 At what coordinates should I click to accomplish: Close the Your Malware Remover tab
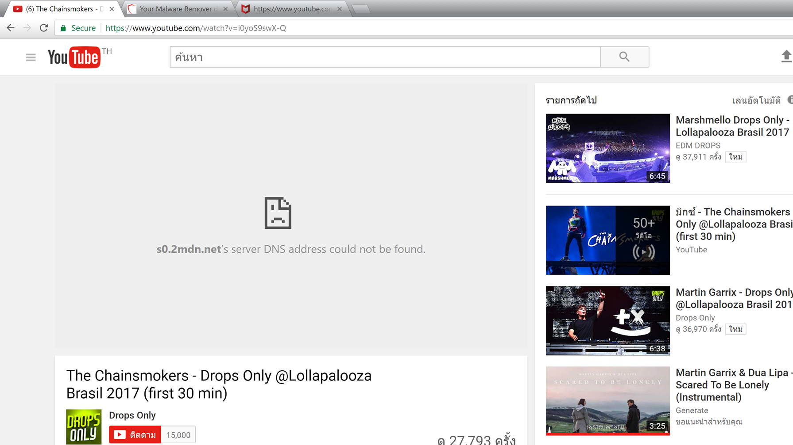point(225,9)
